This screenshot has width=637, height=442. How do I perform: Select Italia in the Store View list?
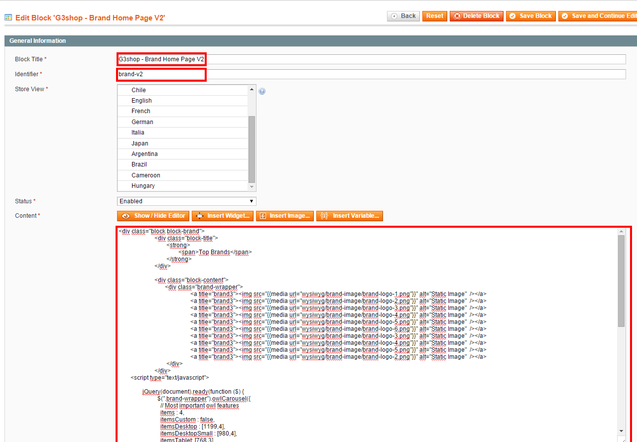[182, 133]
